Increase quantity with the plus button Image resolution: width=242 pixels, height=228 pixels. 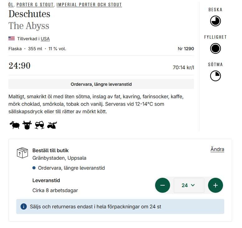216,185
